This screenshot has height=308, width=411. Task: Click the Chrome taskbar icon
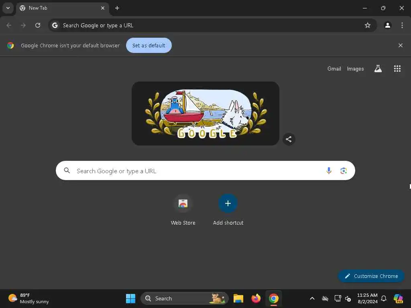273,298
